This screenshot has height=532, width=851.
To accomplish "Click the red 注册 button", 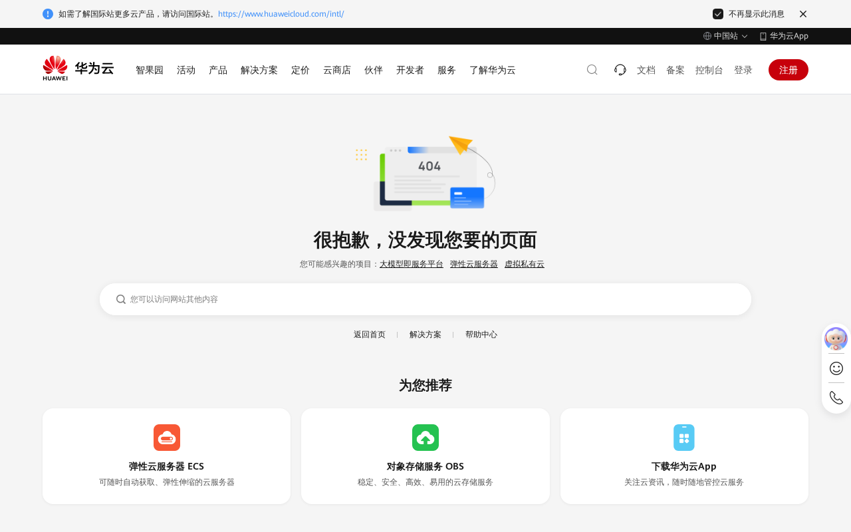I will 789,70.
